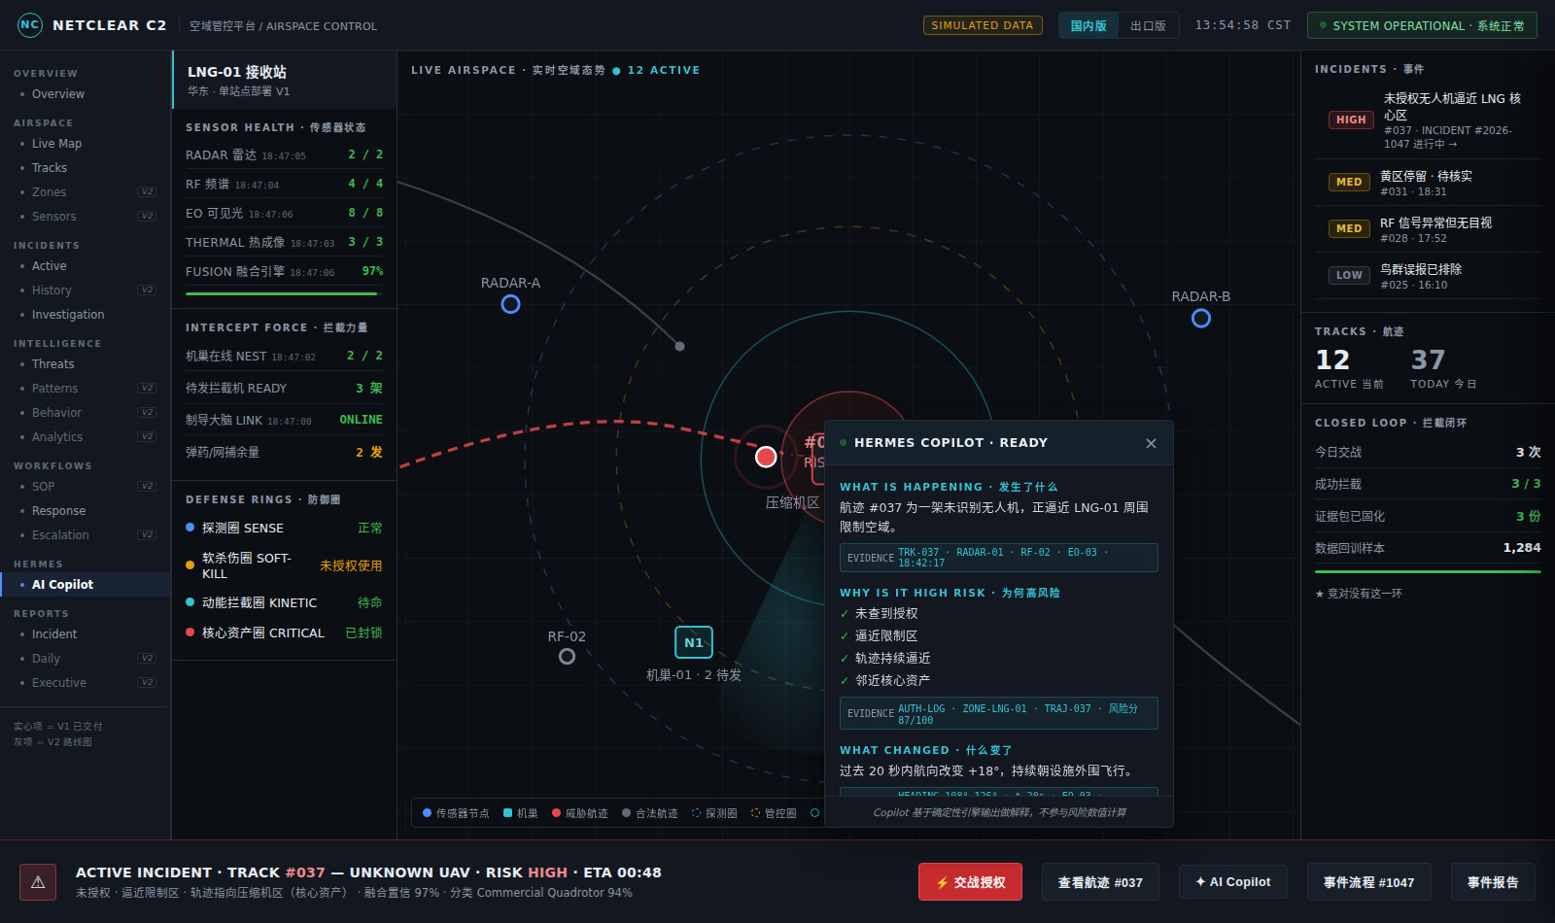Click the 传感器节点 legend dot
This screenshot has height=923, width=1555.
pyautogui.click(x=427, y=813)
